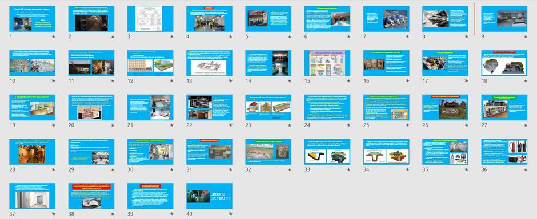Click the transition star under slide 38
The image size is (537, 219).
[113, 214]
